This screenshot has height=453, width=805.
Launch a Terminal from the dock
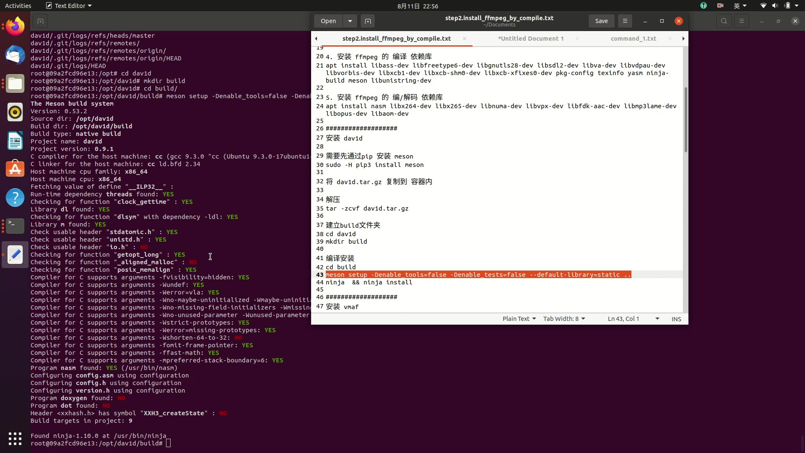(x=15, y=226)
